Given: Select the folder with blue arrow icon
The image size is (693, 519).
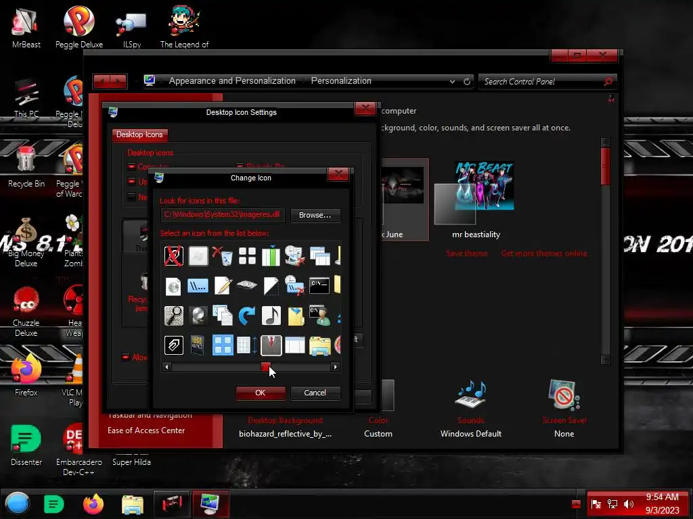Looking at the screenshot, I should pyautogui.click(x=296, y=316).
